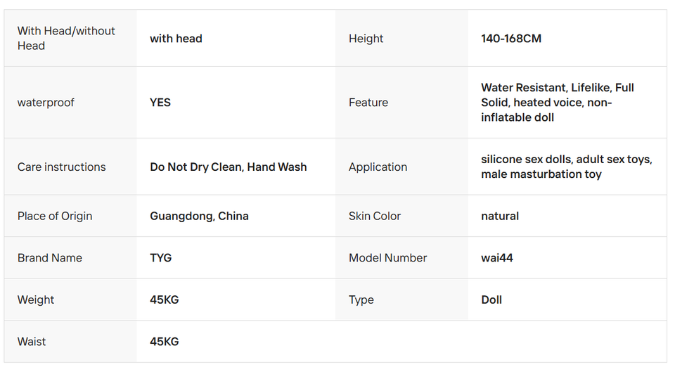Select the "wai44" model number value

pos(497,258)
